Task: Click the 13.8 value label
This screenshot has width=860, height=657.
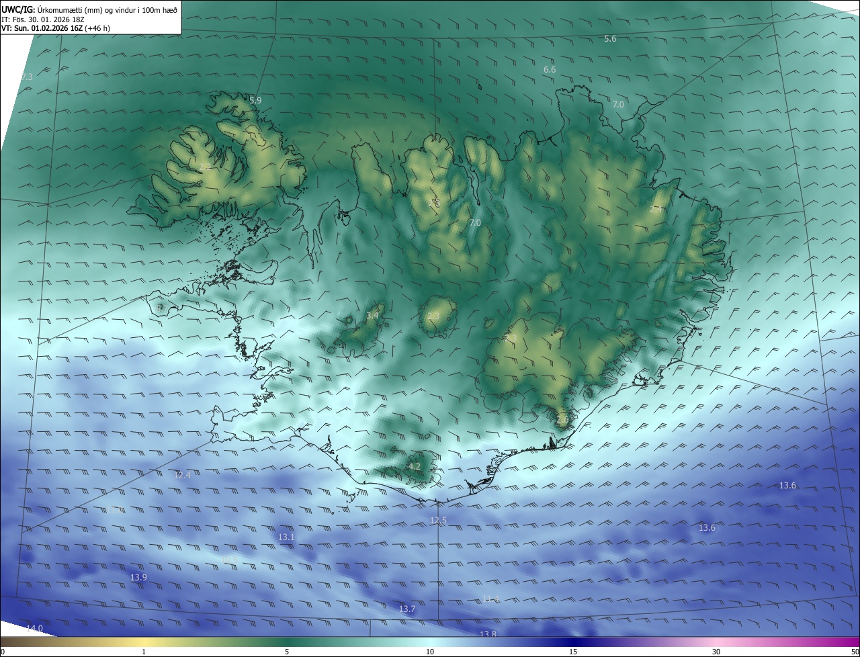Action: point(488,634)
